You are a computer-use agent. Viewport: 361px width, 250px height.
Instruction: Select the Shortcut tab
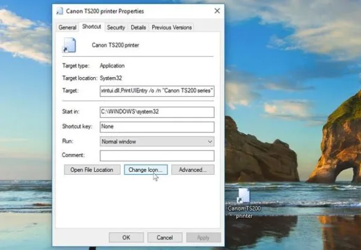[x=91, y=27]
